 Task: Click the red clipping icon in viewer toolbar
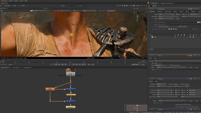pyautogui.click(x=129, y=6)
